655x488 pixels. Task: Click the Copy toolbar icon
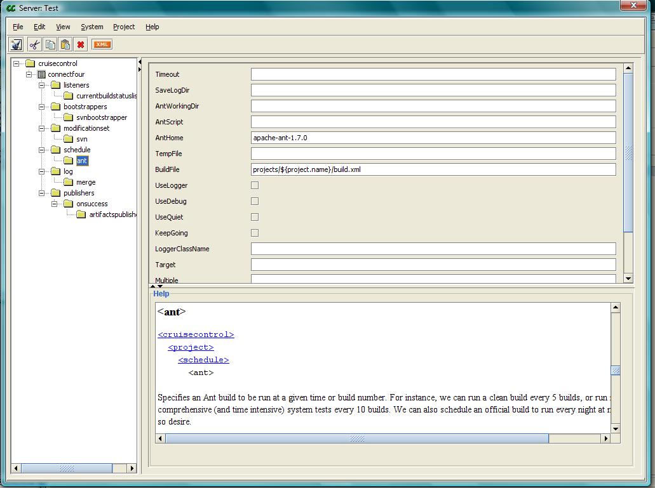tap(50, 44)
